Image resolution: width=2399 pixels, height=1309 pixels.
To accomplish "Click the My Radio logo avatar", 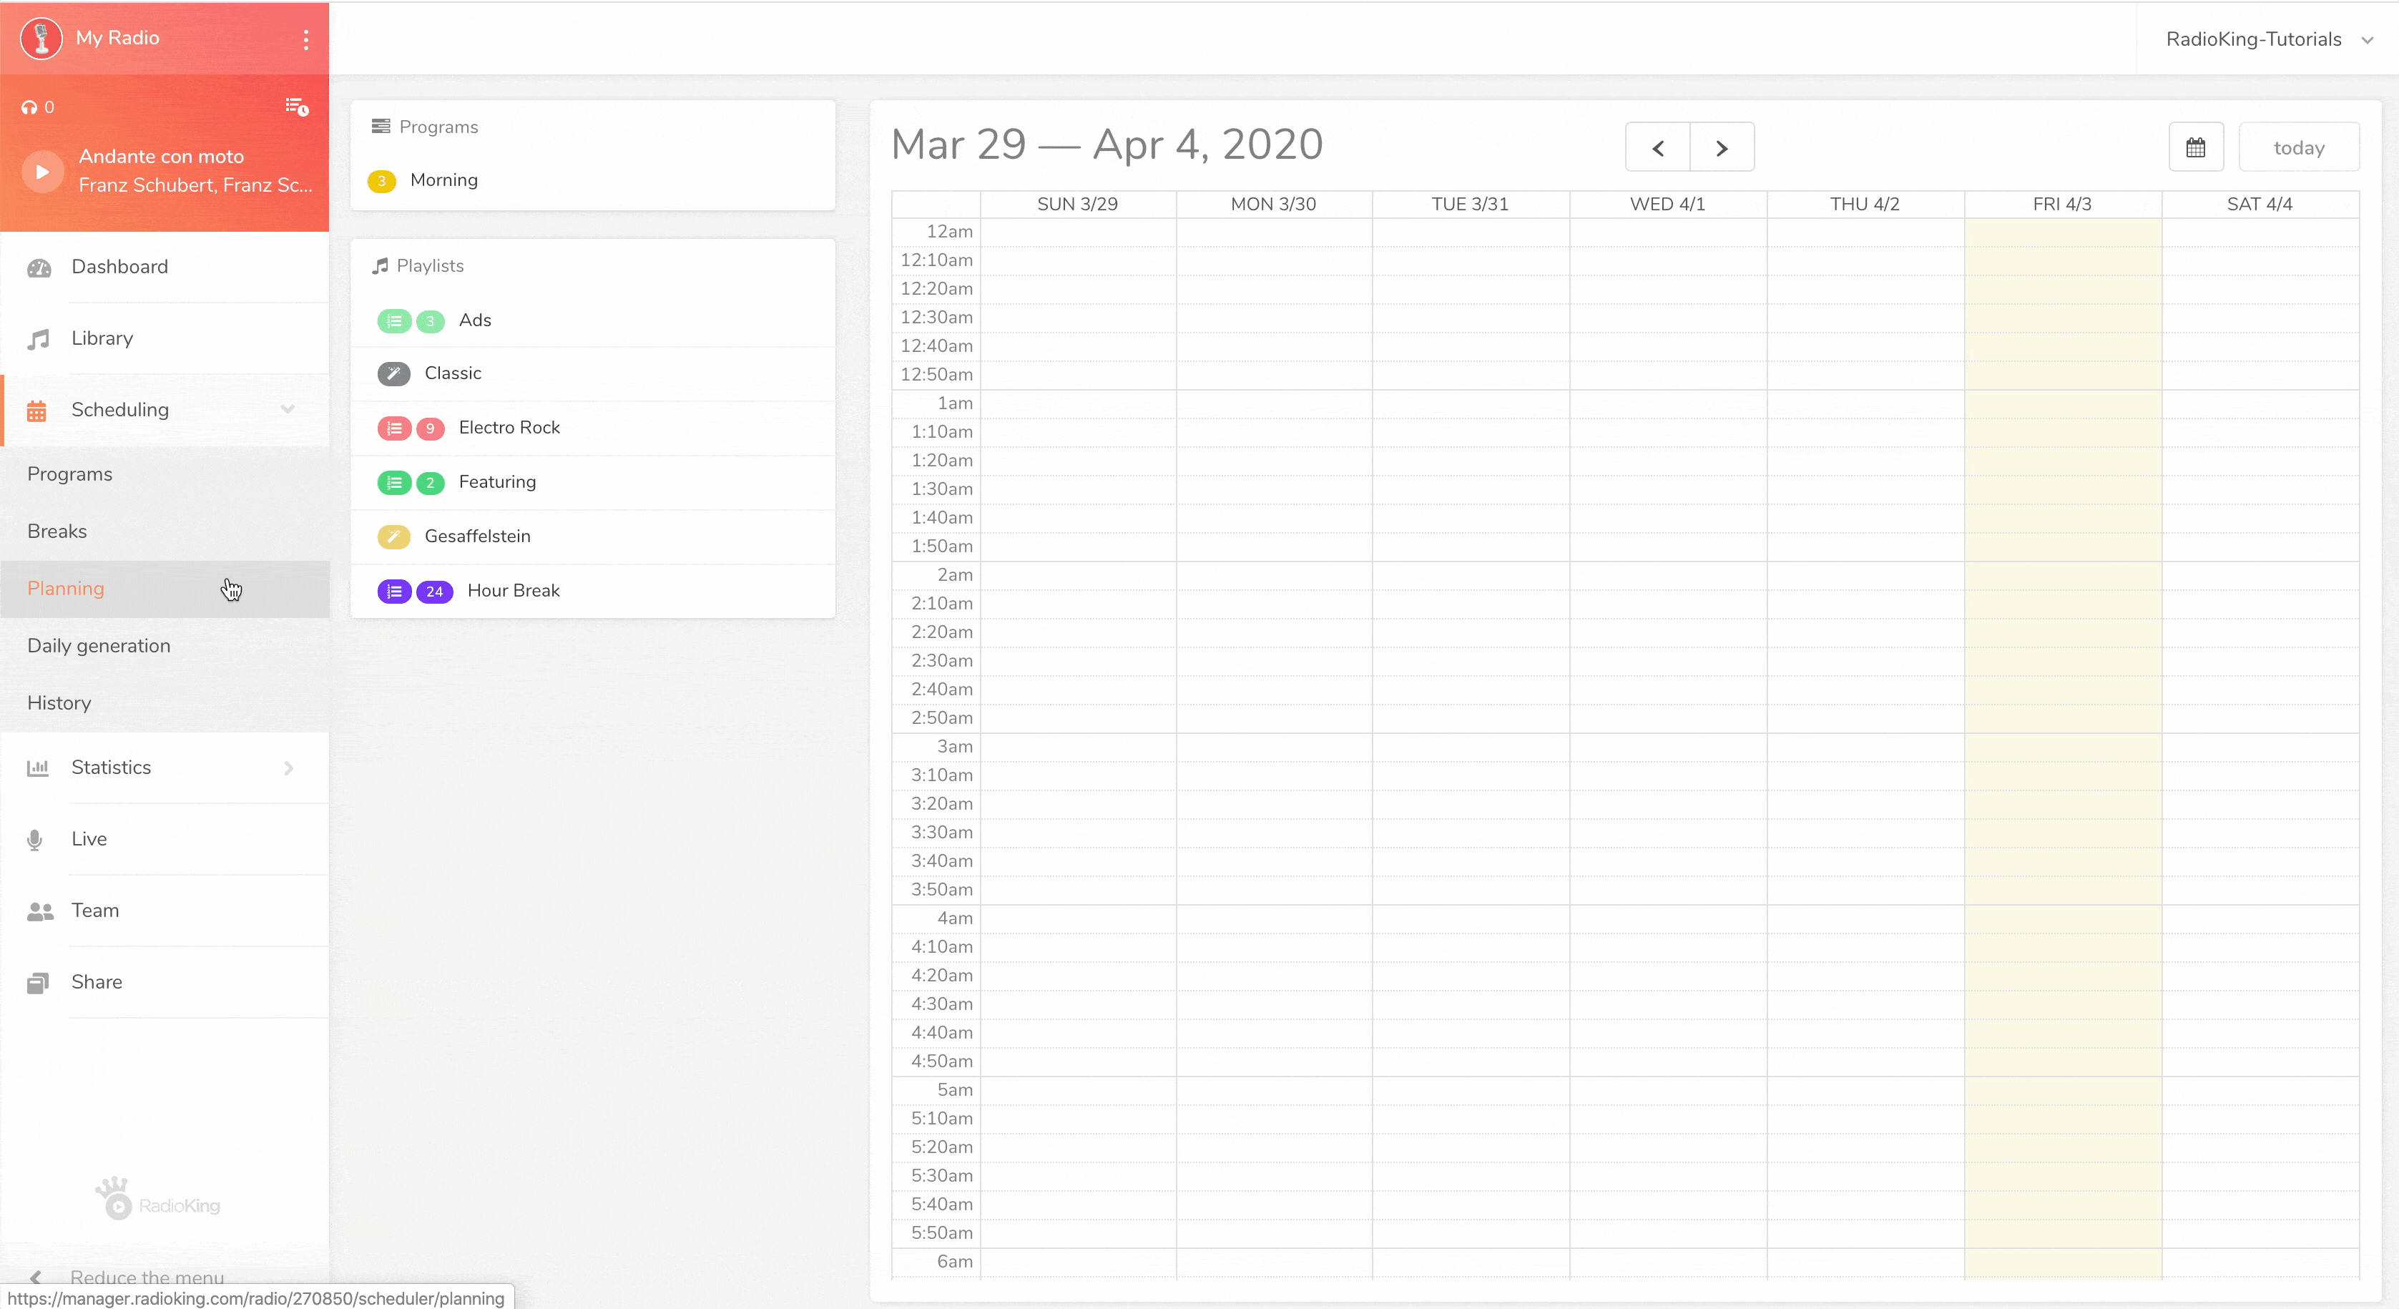I will point(41,38).
